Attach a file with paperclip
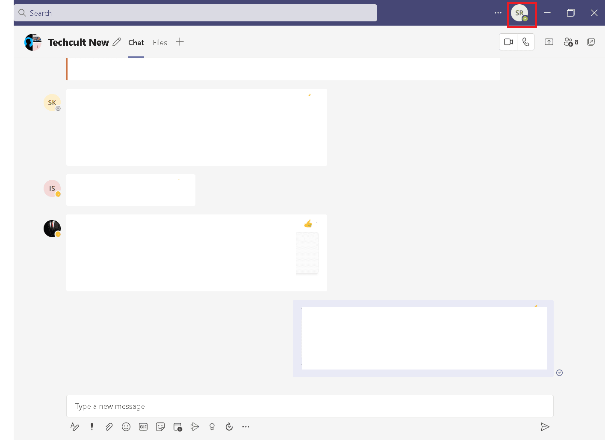Screen dimensions: 605x440 109,427
